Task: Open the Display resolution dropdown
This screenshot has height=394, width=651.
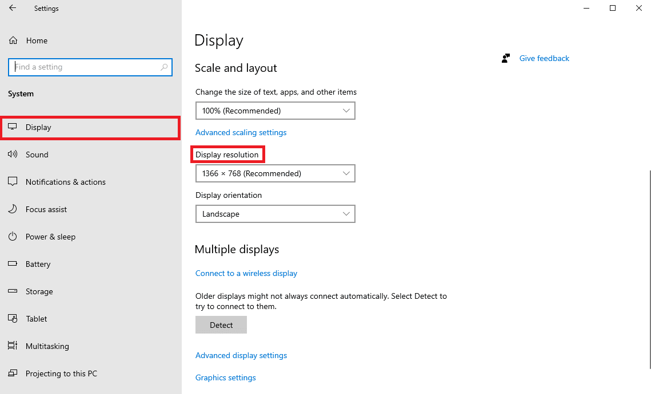Action: [x=275, y=173]
